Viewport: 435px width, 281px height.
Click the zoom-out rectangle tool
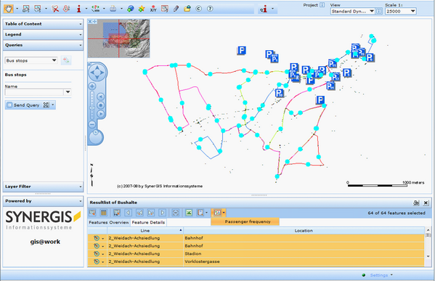(x=38, y=9)
